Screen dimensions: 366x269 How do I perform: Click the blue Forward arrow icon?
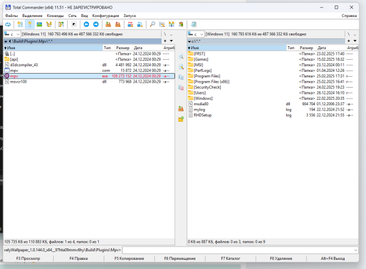coord(96,24)
